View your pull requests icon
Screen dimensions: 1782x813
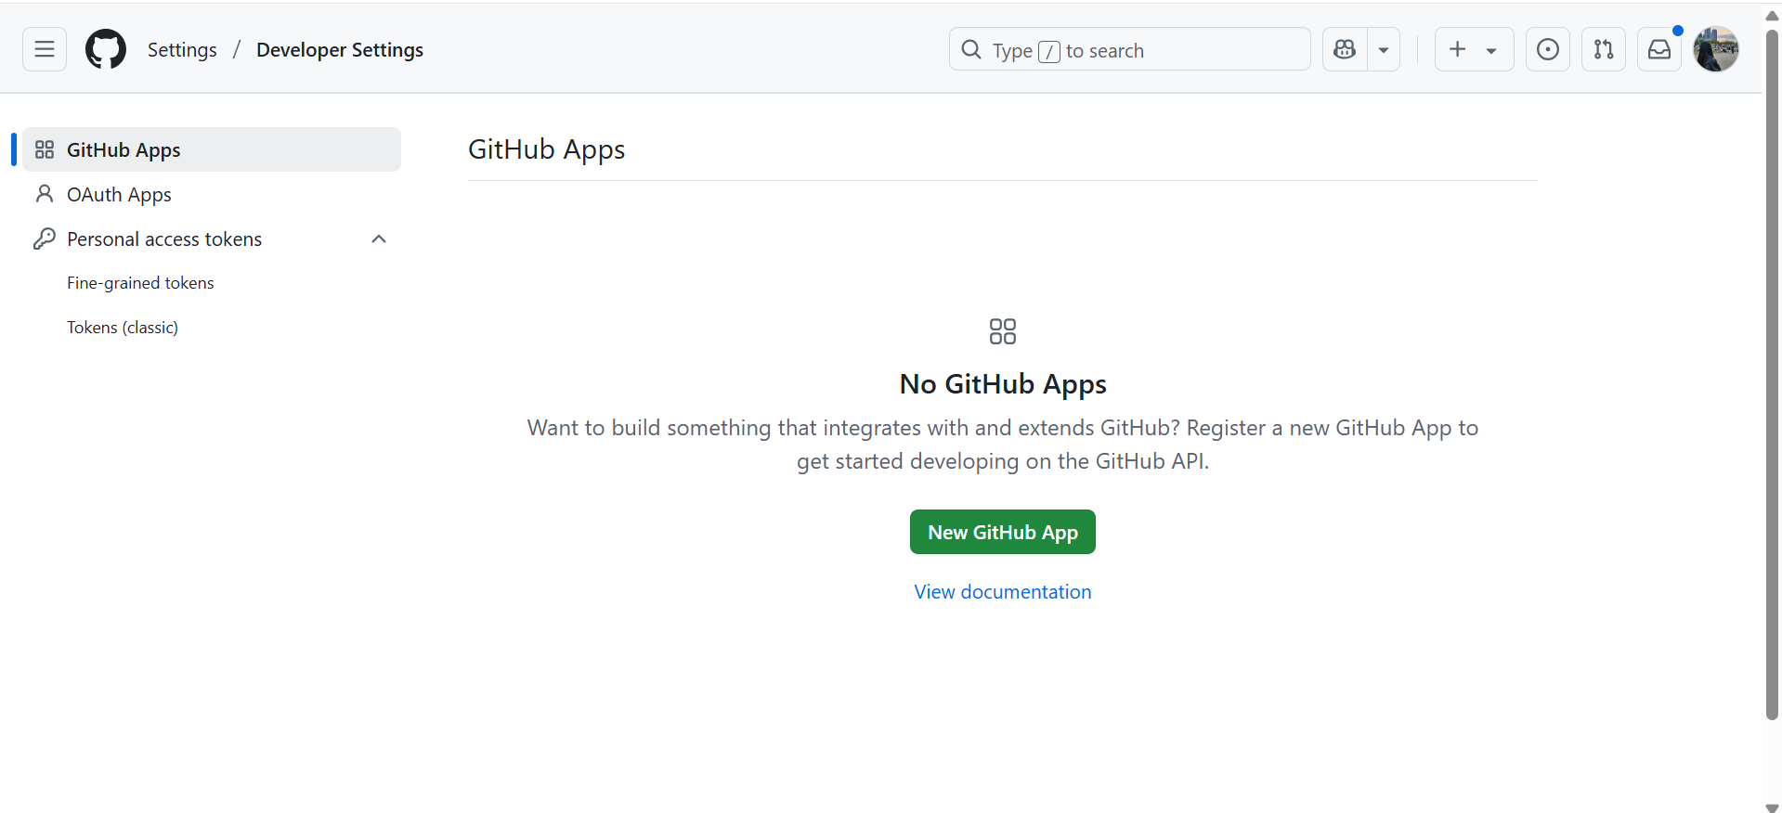(x=1604, y=49)
